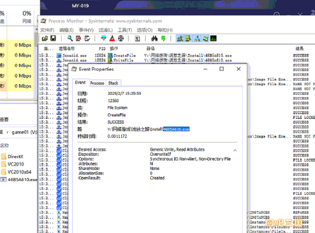Viewport: 315px width, 233px height.
Task: Select the 46B5A610.exe file in the explorer
Action: pos(19,179)
